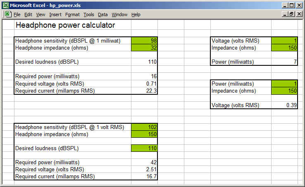
Task: Open the Help menu
Action: click(x=136, y=14)
